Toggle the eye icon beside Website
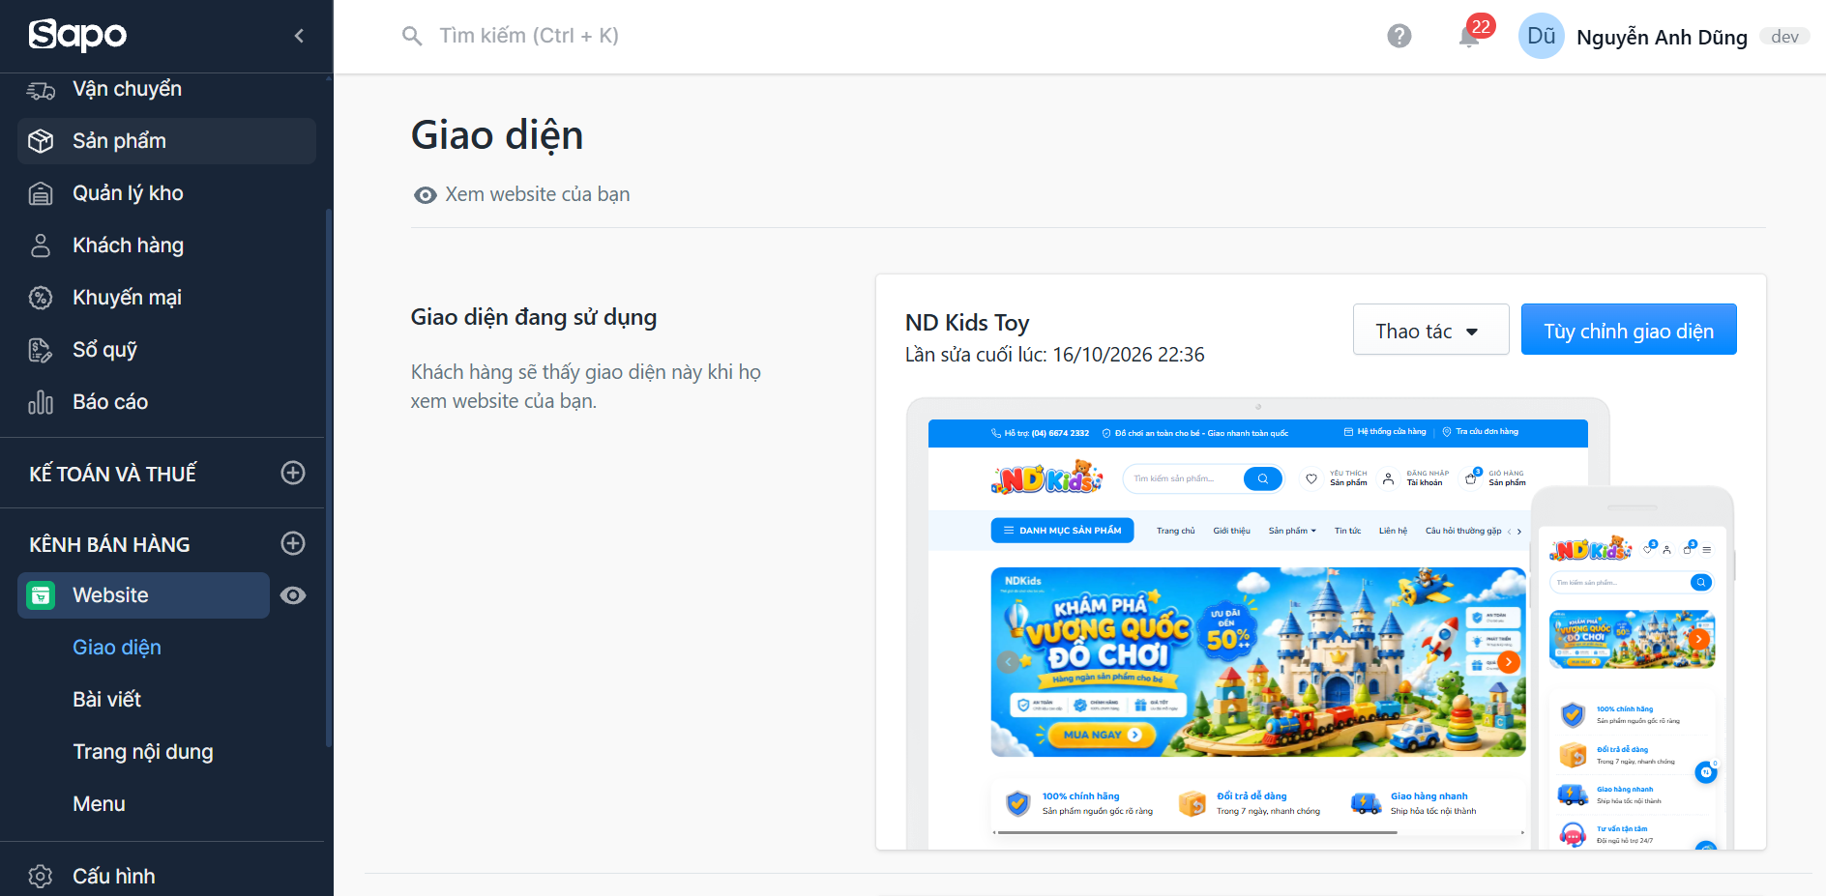This screenshot has width=1826, height=896. click(293, 595)
